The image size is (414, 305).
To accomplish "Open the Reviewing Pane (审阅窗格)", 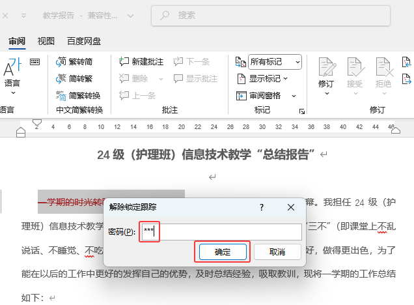I will pyautogui.click(x=259, y=95).
